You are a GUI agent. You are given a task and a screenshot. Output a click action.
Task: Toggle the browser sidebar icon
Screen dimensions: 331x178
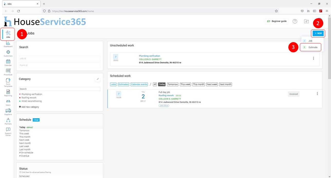click(314, 11)
